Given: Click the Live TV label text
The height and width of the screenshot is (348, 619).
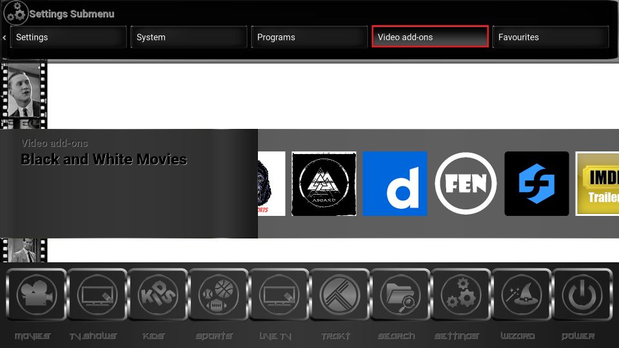Looking at the screenshot, I should click(x=275, y=336).
